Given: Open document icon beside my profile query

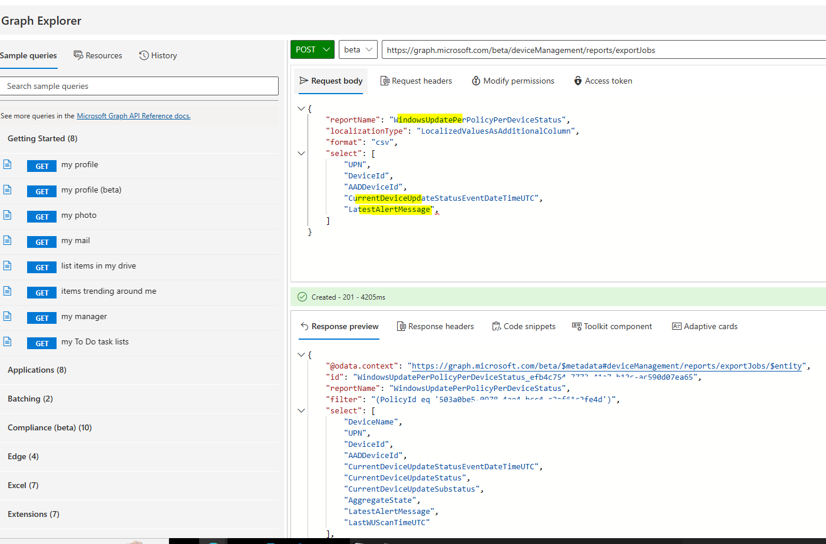Looking at the screenshot, I should coord(7,164).
